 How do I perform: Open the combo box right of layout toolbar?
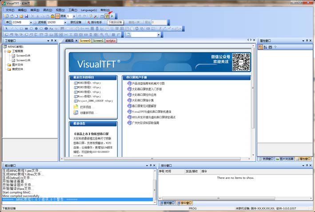tap(158, 35)
